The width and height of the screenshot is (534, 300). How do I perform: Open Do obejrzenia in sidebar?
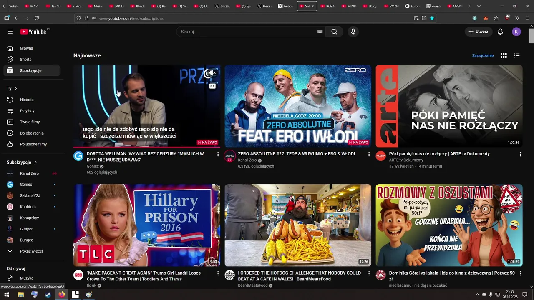[32, 133]
